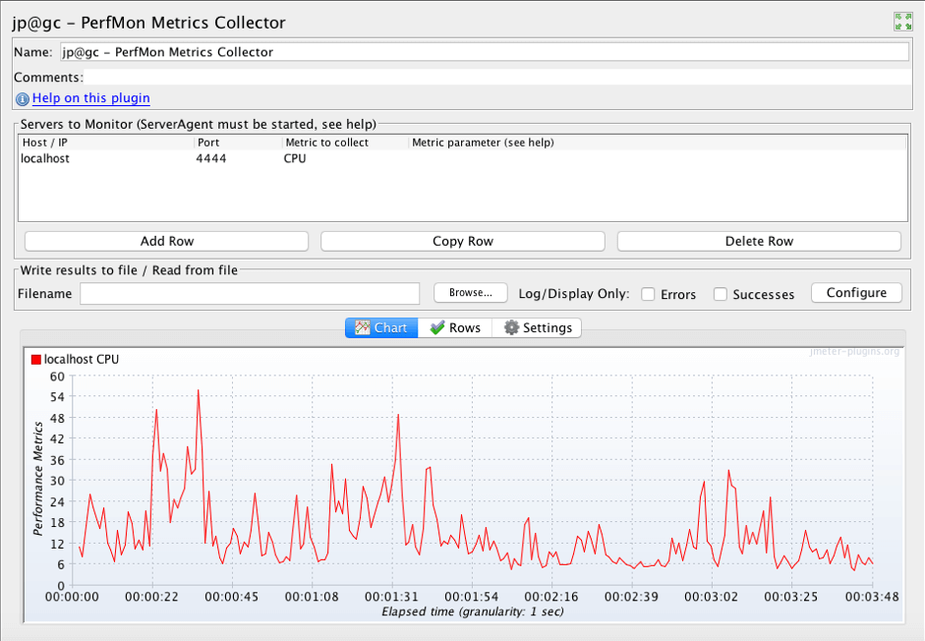Click the 00:03:48 time axis label

[x=872, y=597]
